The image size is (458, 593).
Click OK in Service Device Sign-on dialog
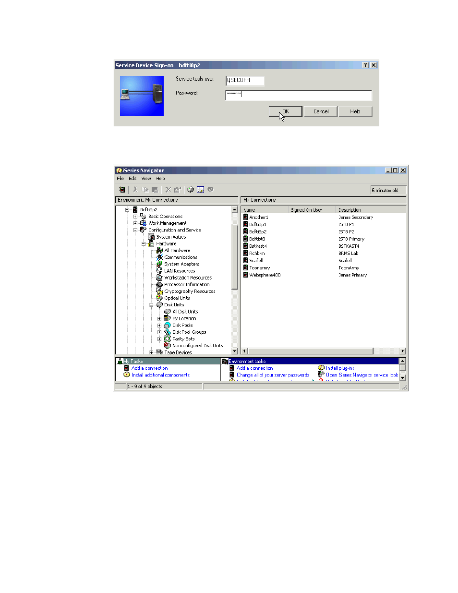click(286, 111)
